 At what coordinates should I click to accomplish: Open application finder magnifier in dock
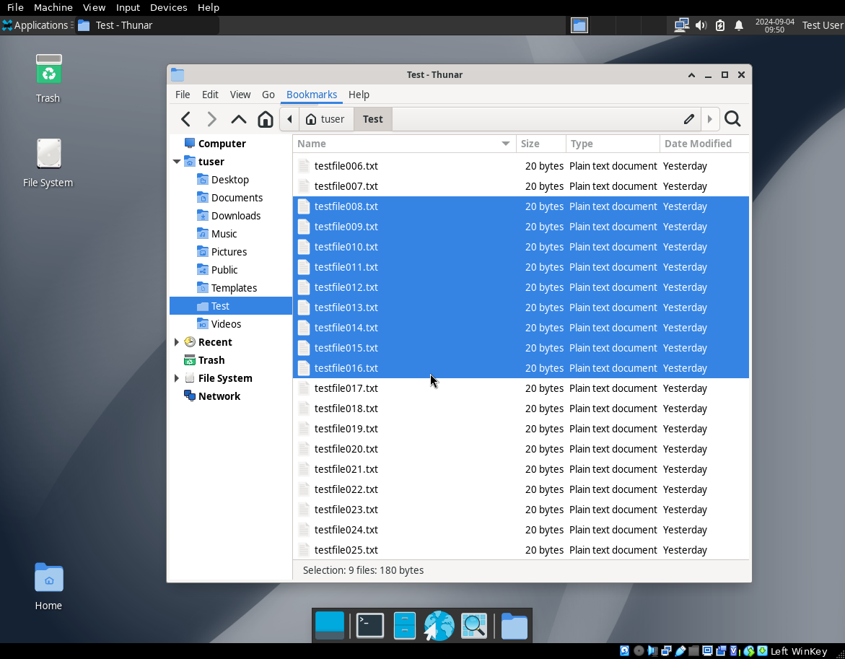474,626
